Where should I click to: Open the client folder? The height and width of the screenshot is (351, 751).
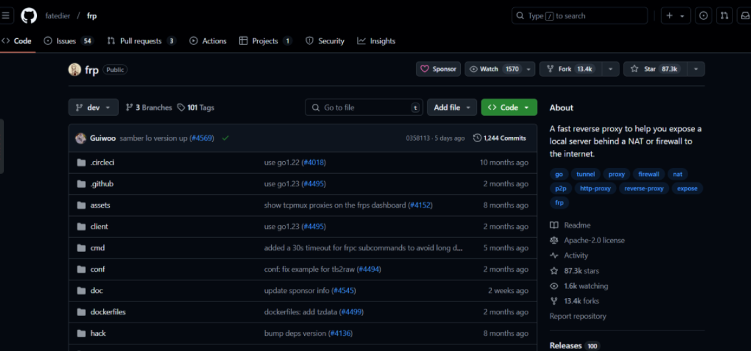(99, 227)
